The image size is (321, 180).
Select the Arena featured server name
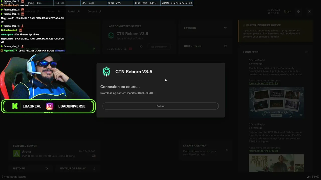tap(27, 151)
